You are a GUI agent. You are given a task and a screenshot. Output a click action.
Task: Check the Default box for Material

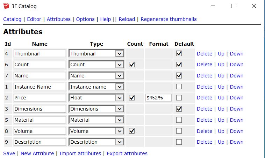179,120
